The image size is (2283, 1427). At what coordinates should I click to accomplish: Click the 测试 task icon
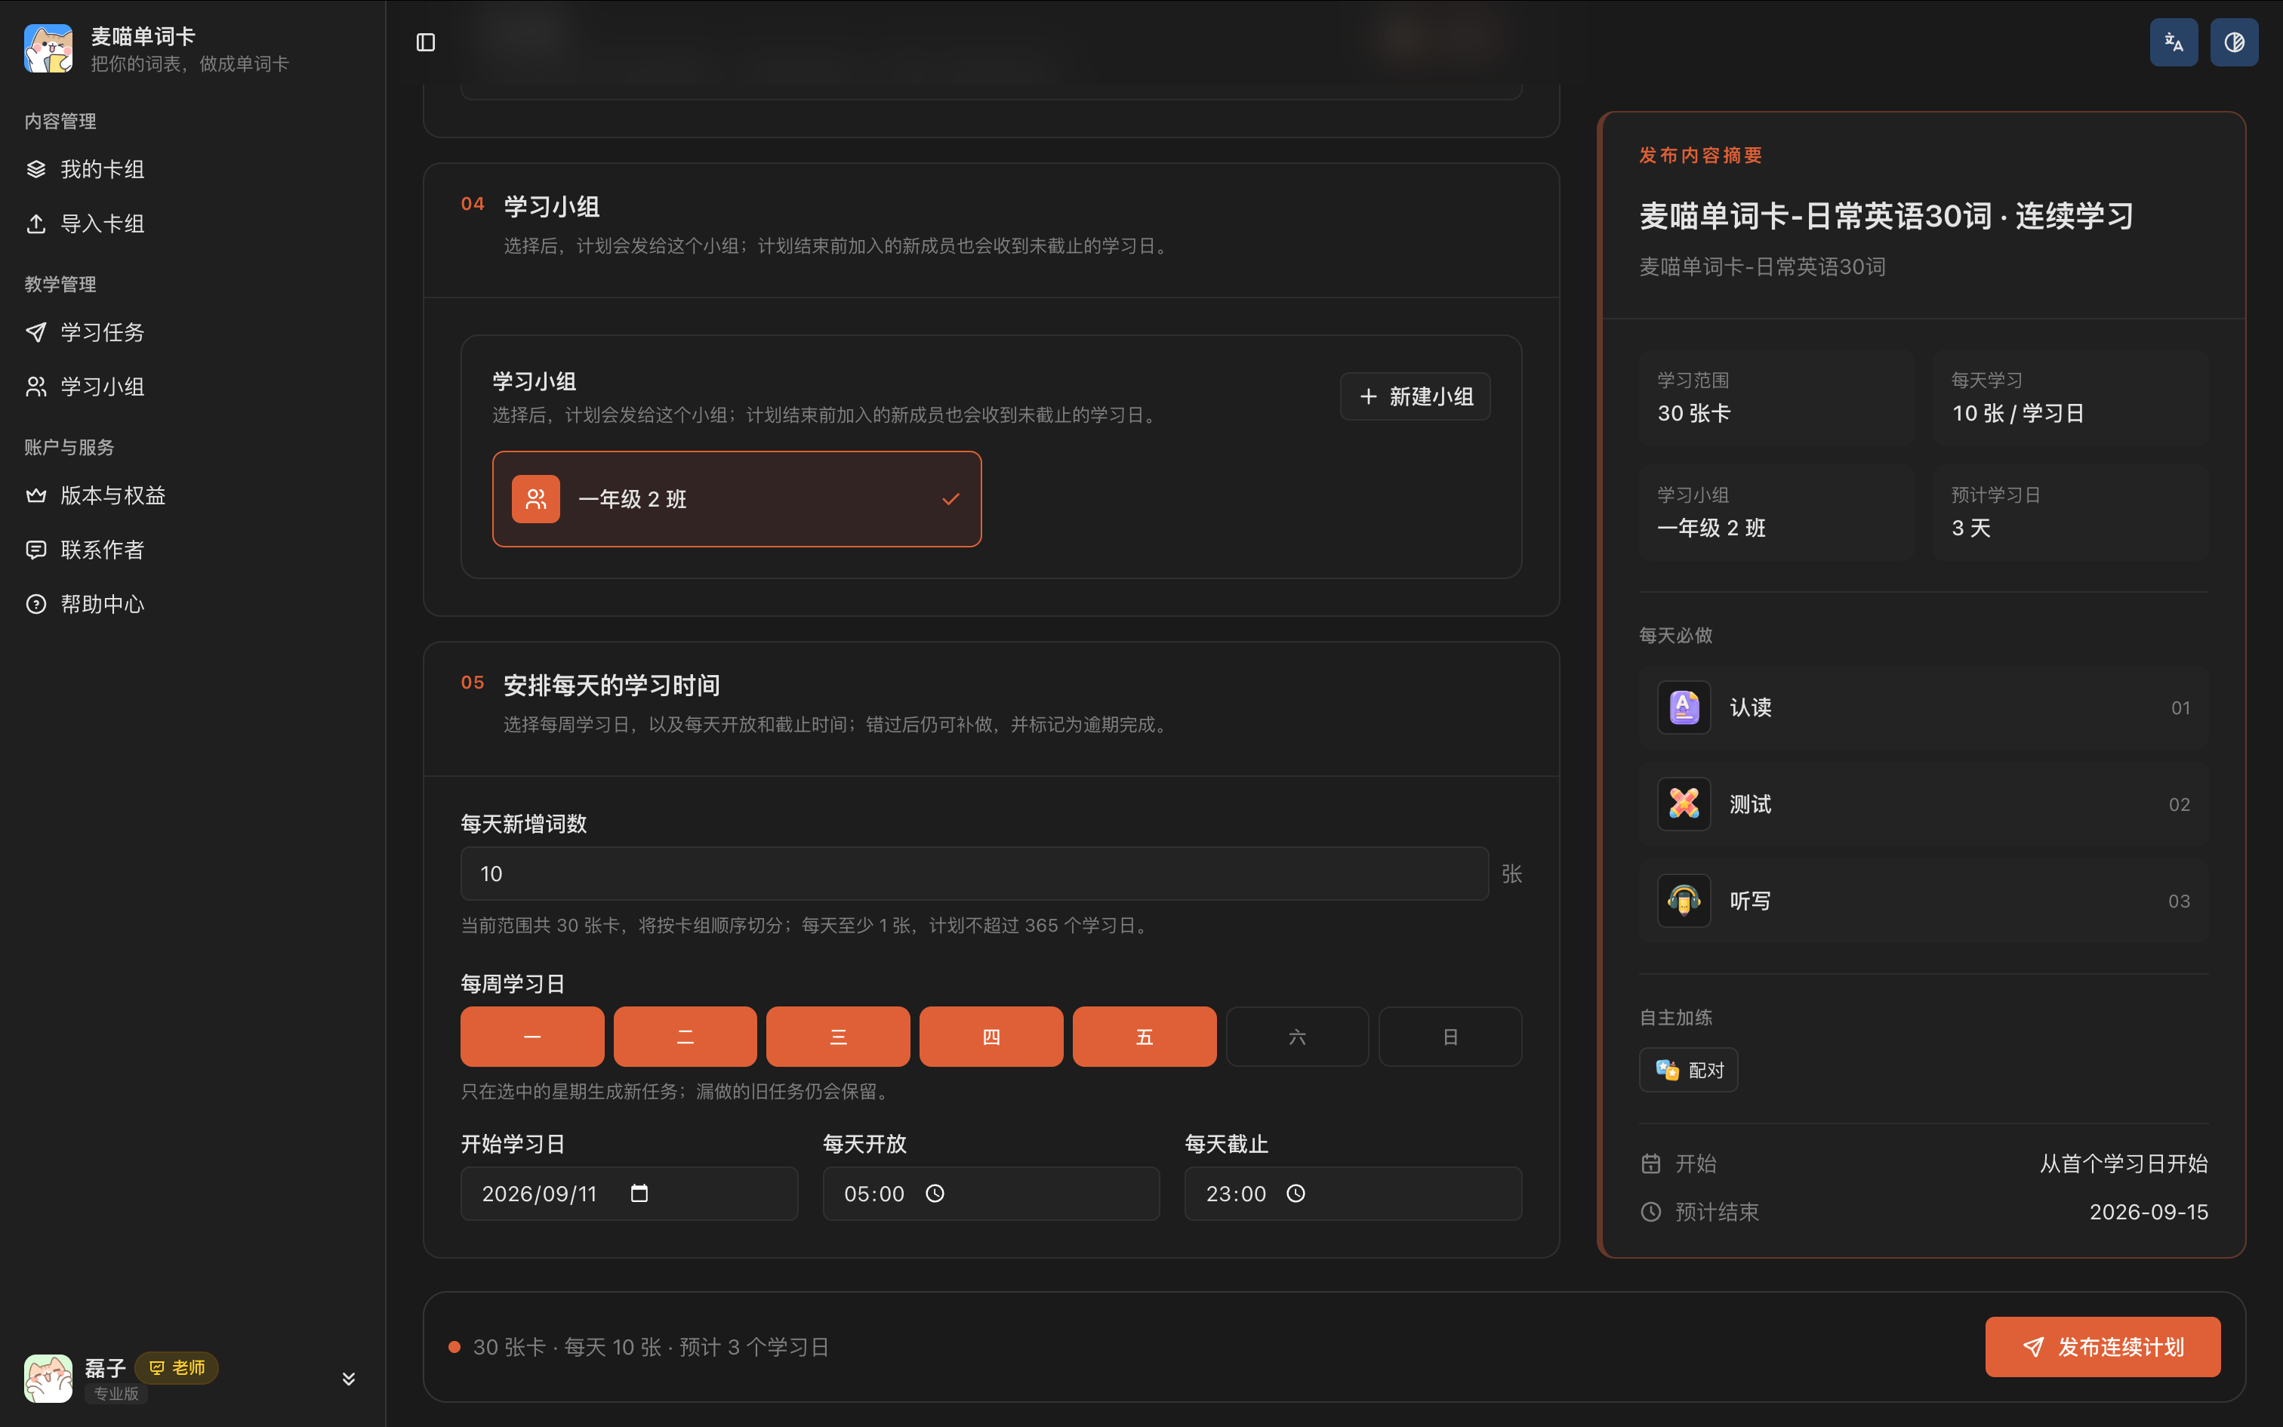[1684, 804]
